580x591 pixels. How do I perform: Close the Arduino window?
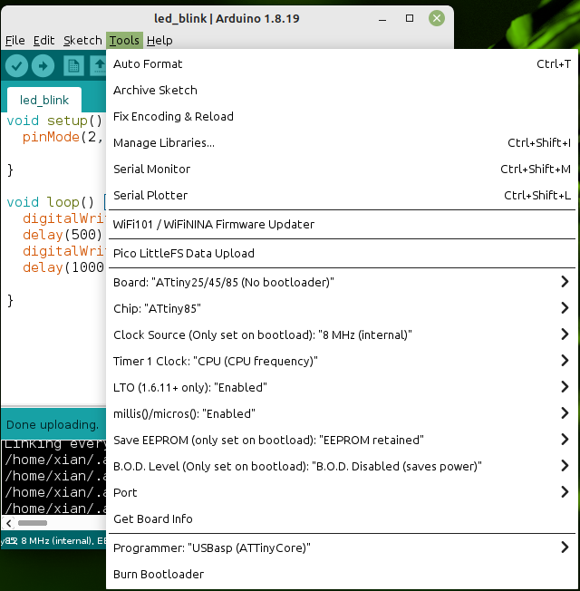437,18
